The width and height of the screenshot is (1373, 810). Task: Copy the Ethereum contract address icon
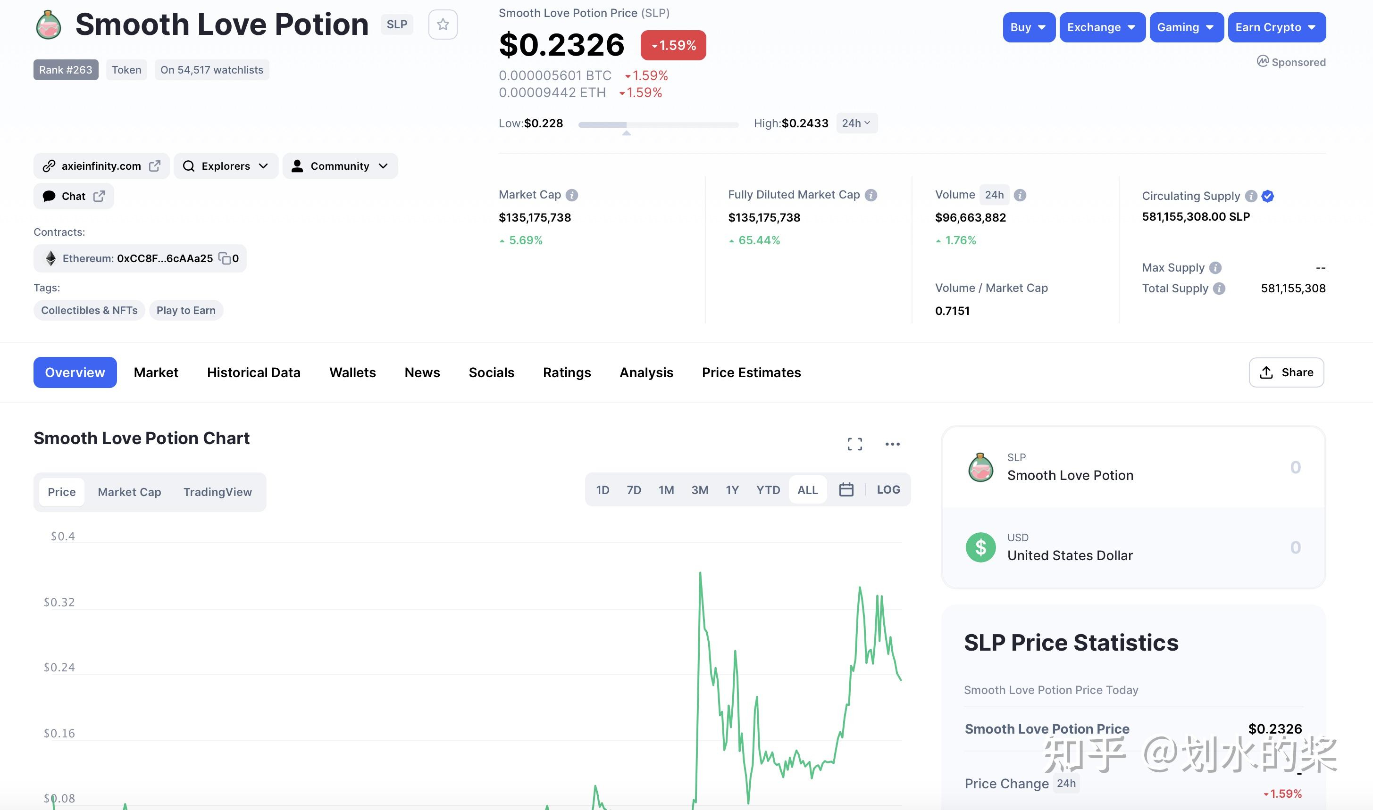225,258
